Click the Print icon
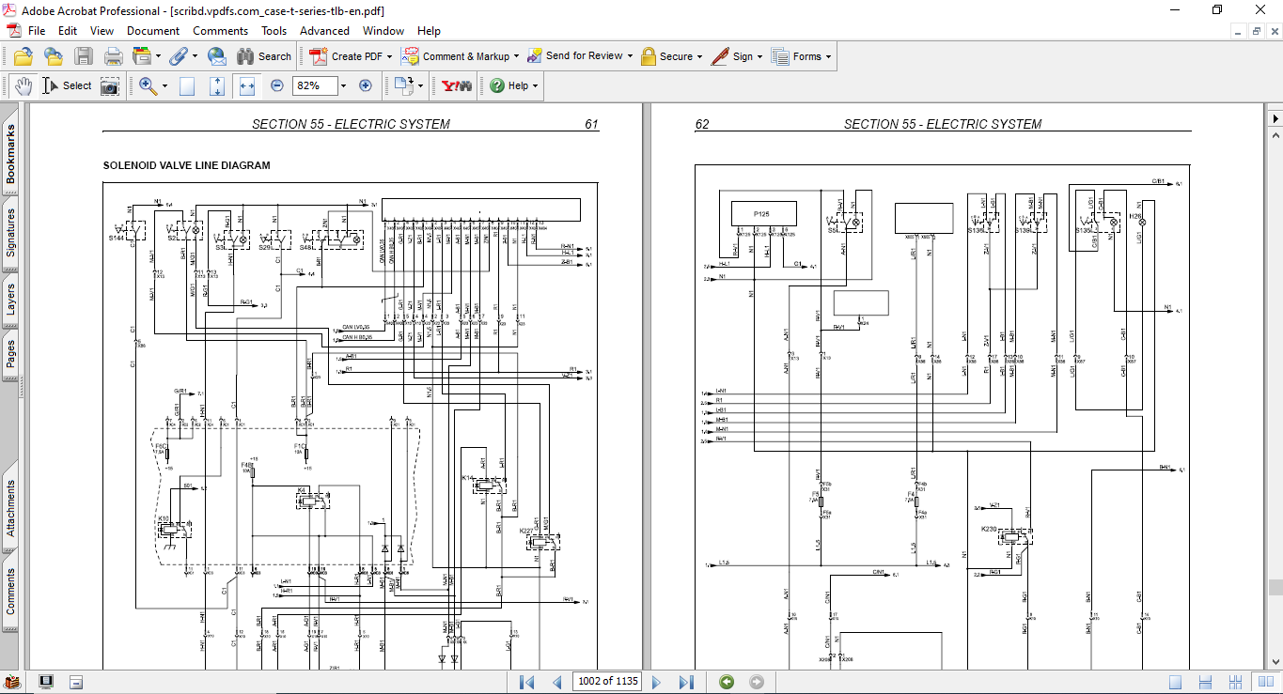This screenshot has height=694, width=1283. [114, 56]
